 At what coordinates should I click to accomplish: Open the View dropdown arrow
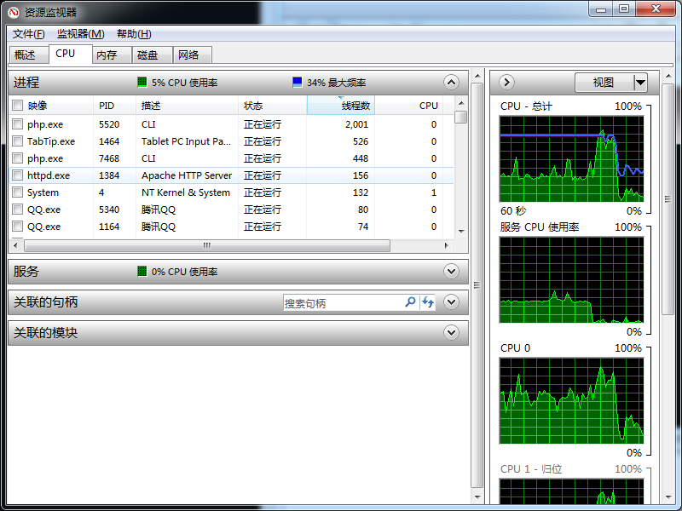(640, 83)
